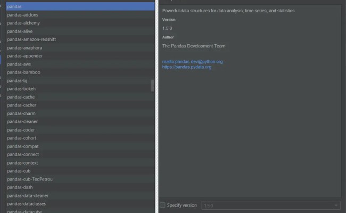
Task: Select pandas-addons in the package list
Action: click(x=80, y=15)
